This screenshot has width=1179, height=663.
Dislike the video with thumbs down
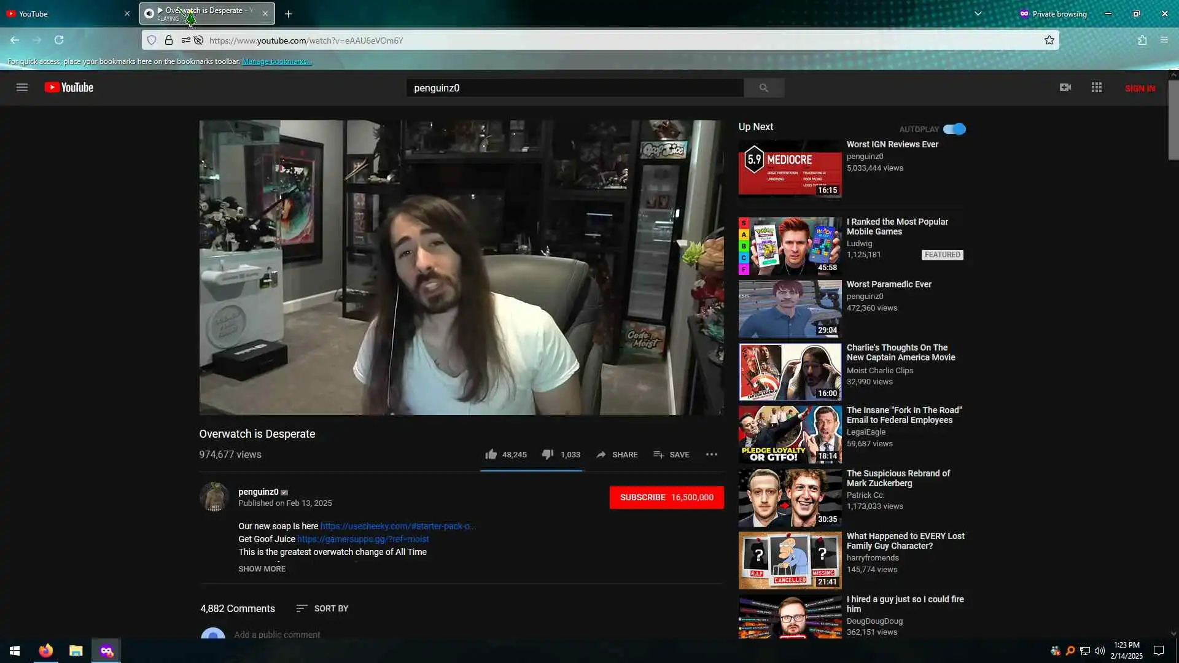(x=547, y=455)
